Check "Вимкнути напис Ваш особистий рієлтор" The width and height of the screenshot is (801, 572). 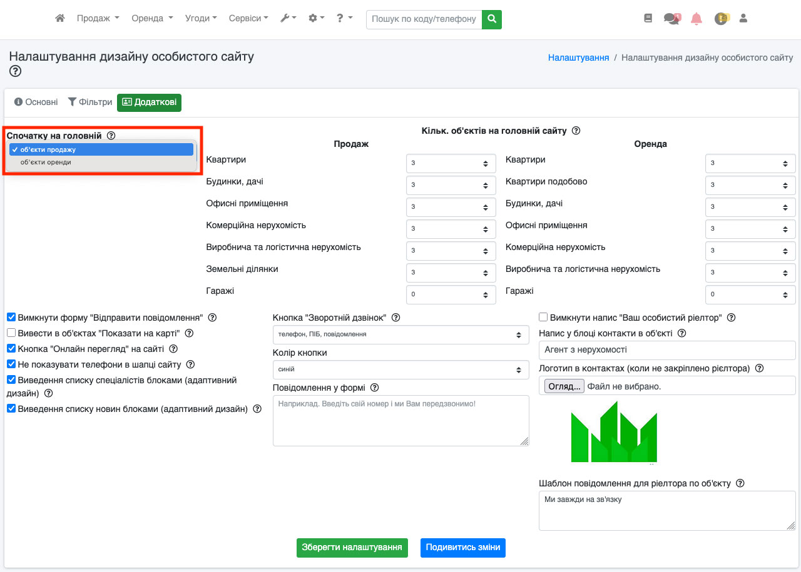click(x=543, y=318)
